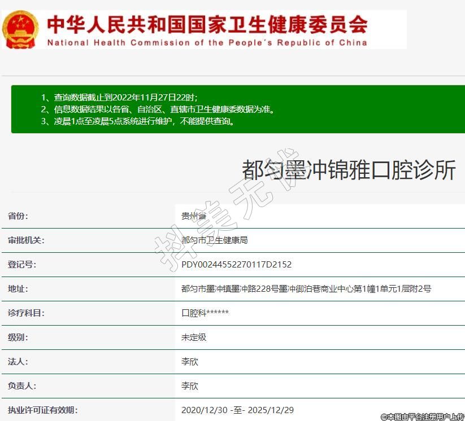Click the 诊疗科目 value 口腔科
The width and height of the screenshot is (465, 421).
point(205,313)
